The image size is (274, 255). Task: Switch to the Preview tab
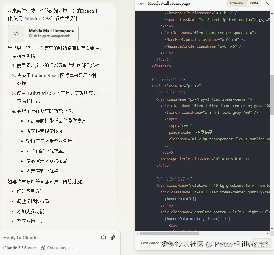[236, 3]
